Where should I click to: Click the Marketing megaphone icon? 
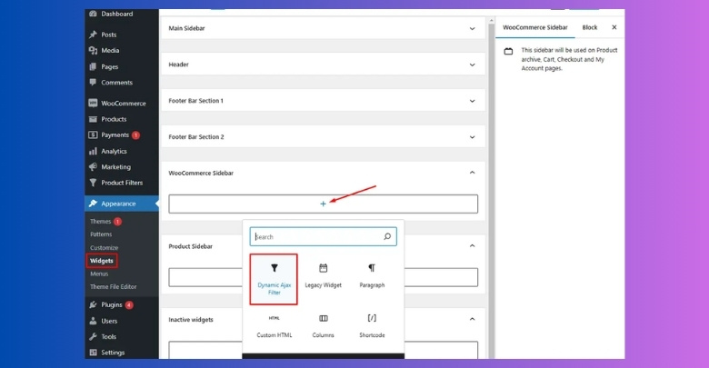[x=93, y=167]
